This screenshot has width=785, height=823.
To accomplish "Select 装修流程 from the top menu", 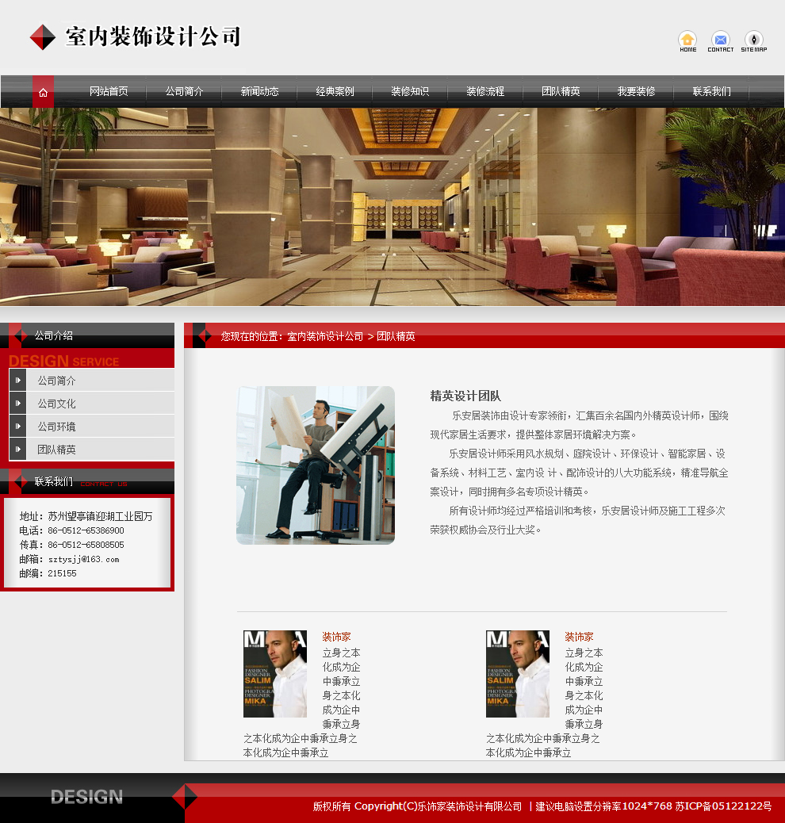I will click(x=486, y=91).
